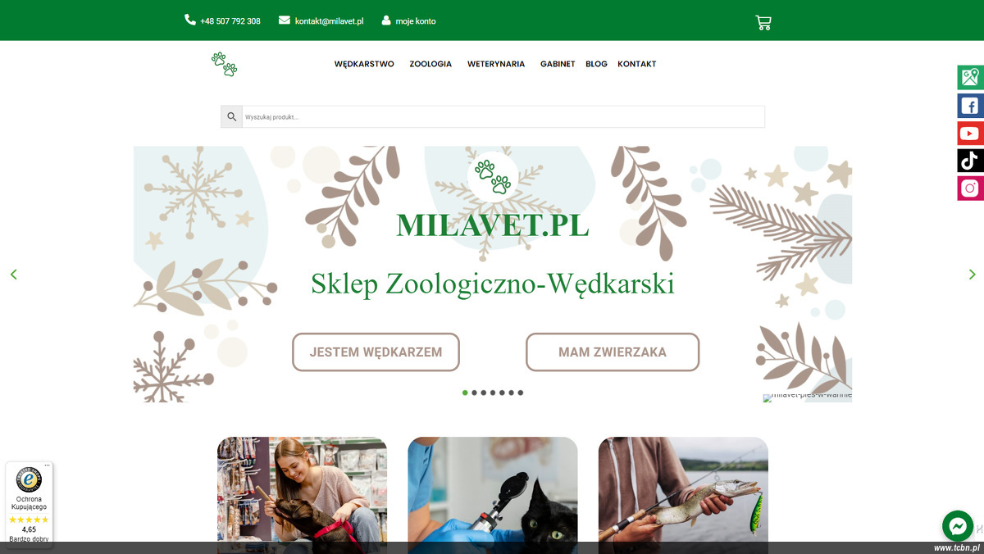Open the TikTok sidebar icon
This screenshot has height=554, width=984.
pos(970,161)
